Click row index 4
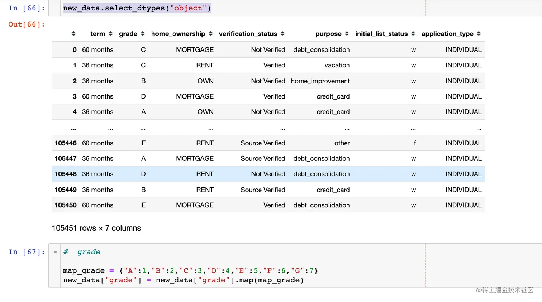 tap(75, 112)
